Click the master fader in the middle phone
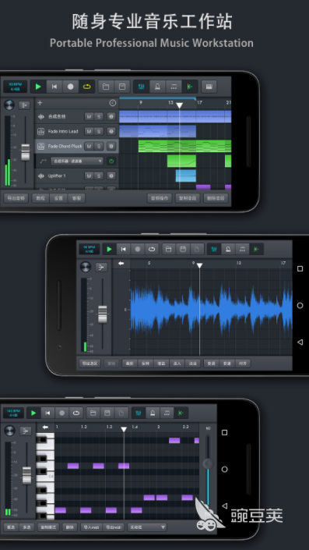 [103, 314]
